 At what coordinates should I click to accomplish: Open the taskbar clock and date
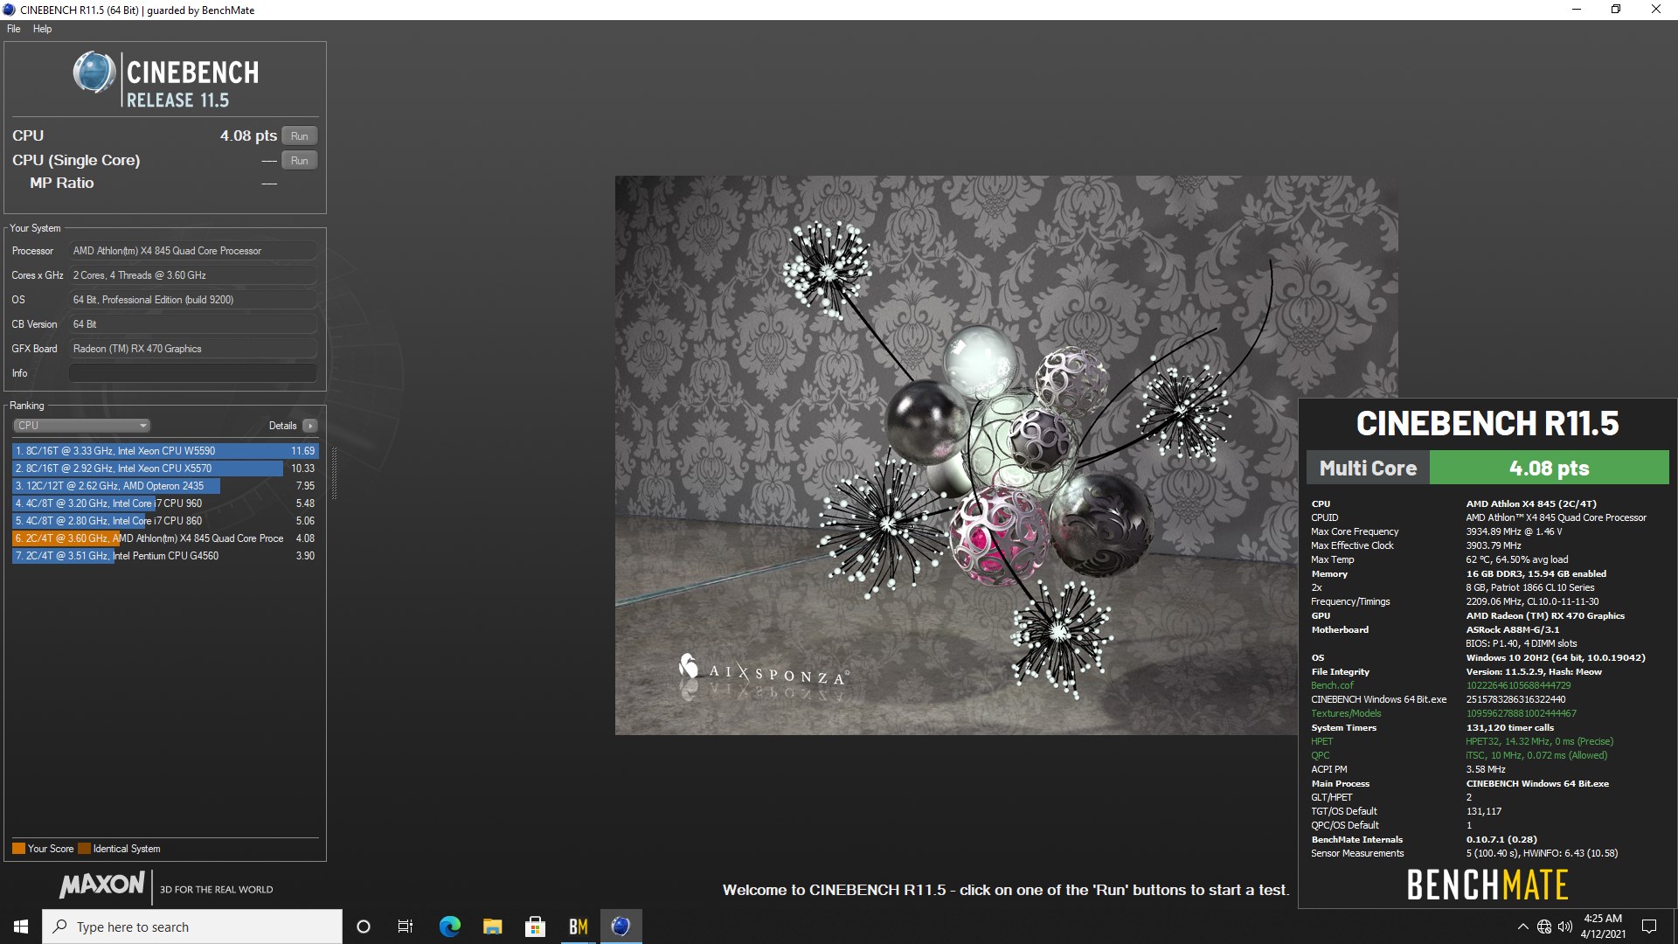click(x=1603, y=927)
